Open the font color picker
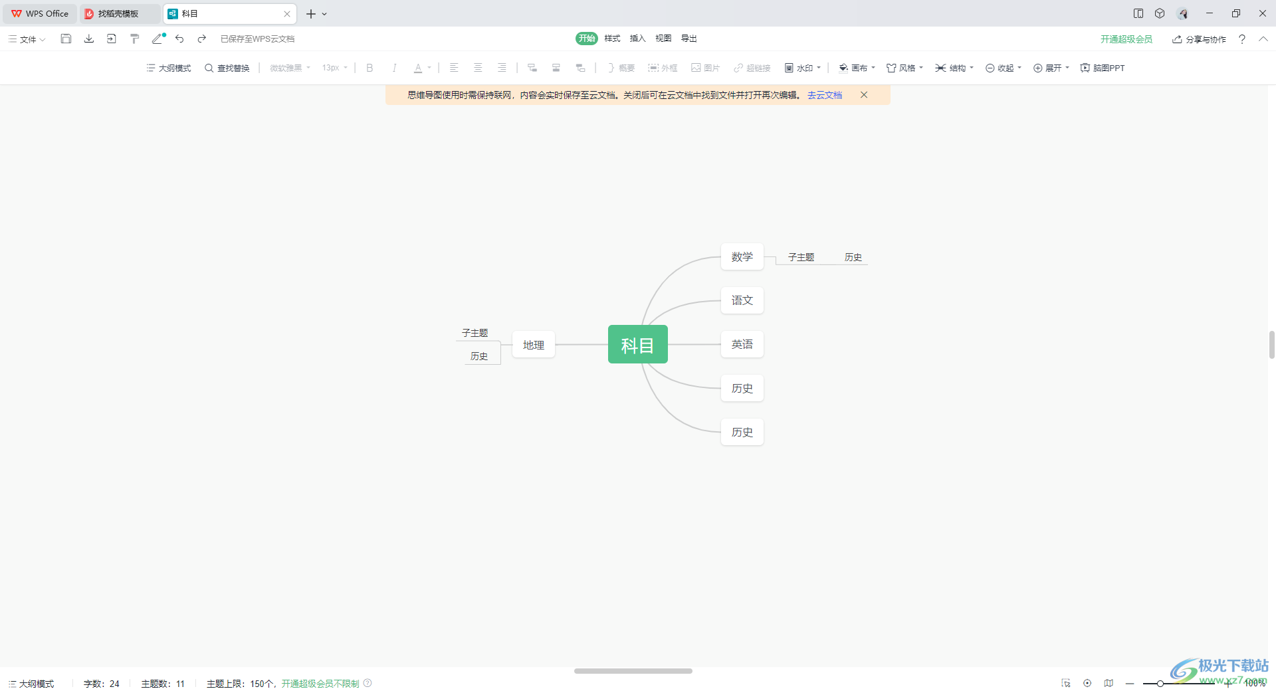 tap(423, 68)
